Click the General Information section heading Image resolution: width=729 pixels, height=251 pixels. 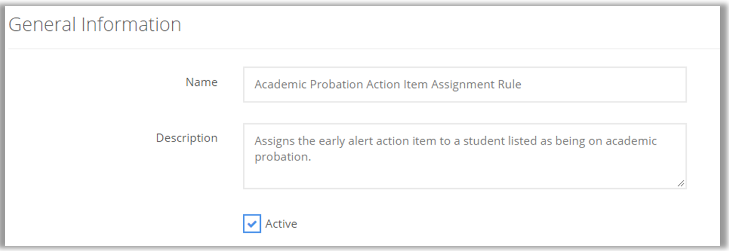pos(95,24)
